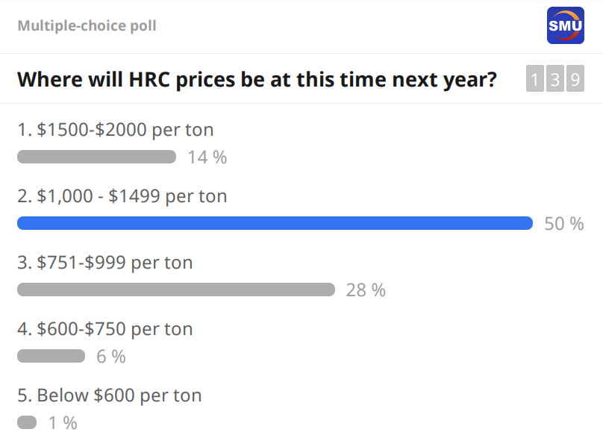
Task: Click the blue 50% result bar
Action: coord(275,223)
